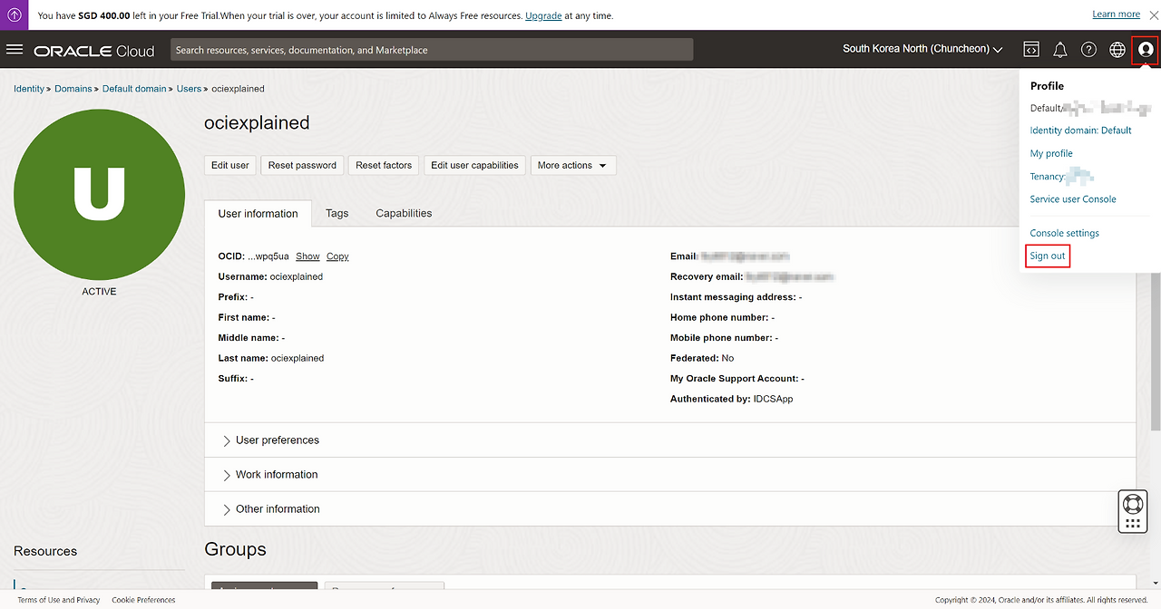Click Sign out in profile menu
The width and height of the screenshot is (1161, 609).
[x=1048, y=256]
